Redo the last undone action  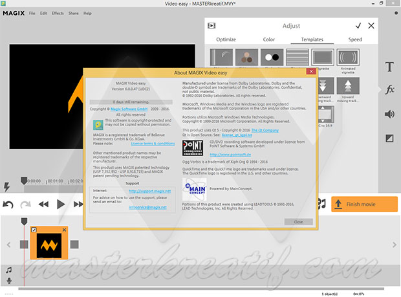(x=26, y=204)
